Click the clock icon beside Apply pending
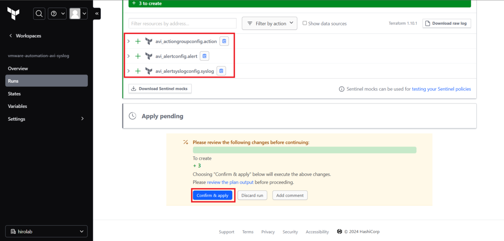The image size is (504, 241). 132,116
